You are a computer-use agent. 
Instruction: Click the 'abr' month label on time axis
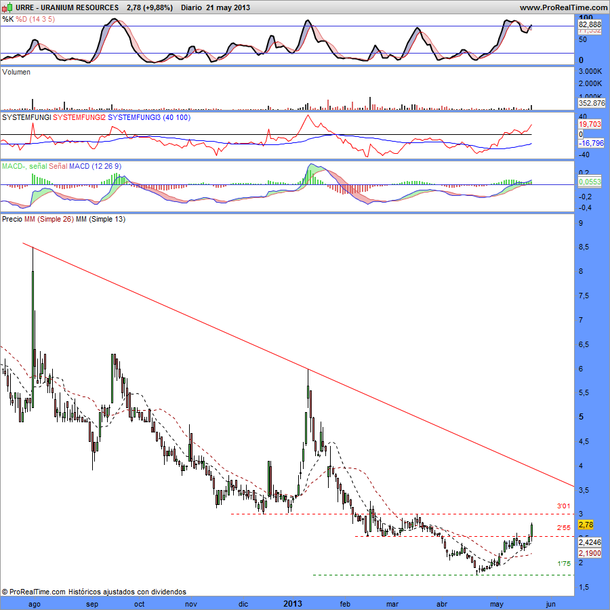442,604
